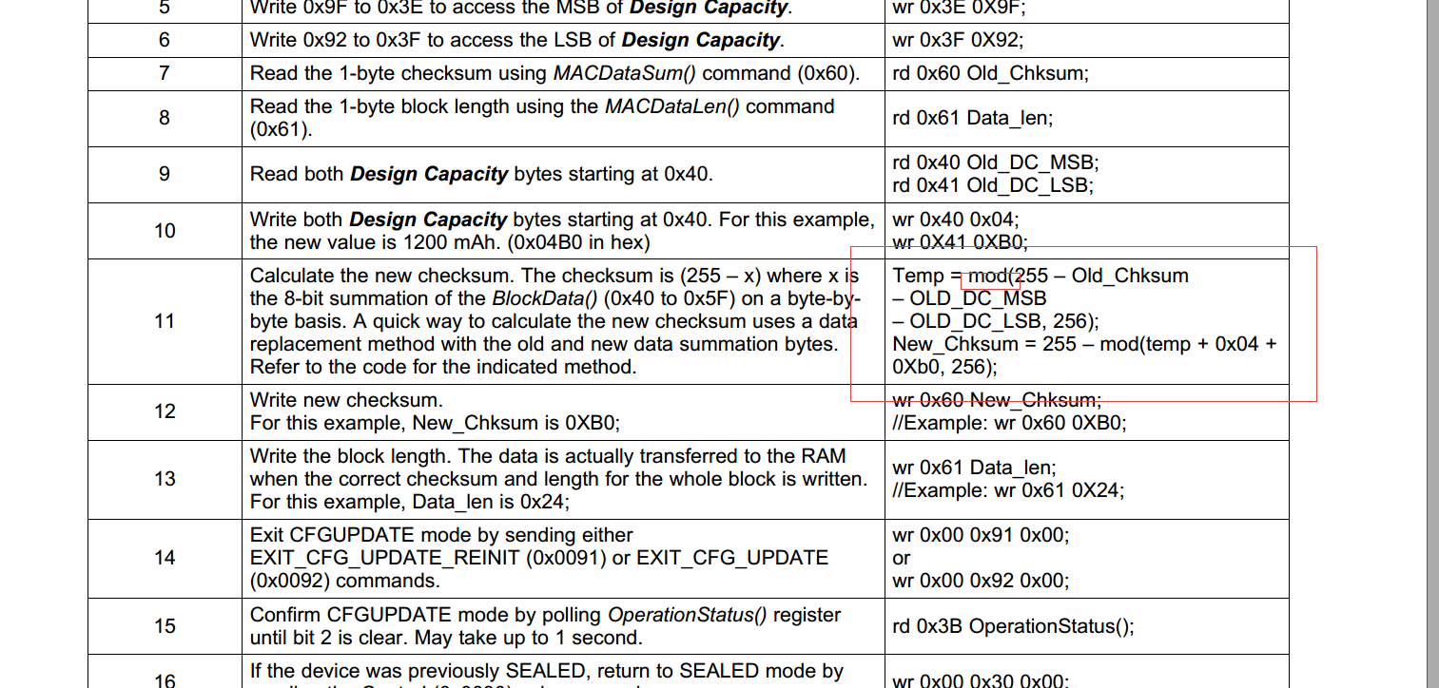Viewport: 1439px width, 688px height.
Task: Click the step 12 'Write new checksum.' text
Action: 346,400
